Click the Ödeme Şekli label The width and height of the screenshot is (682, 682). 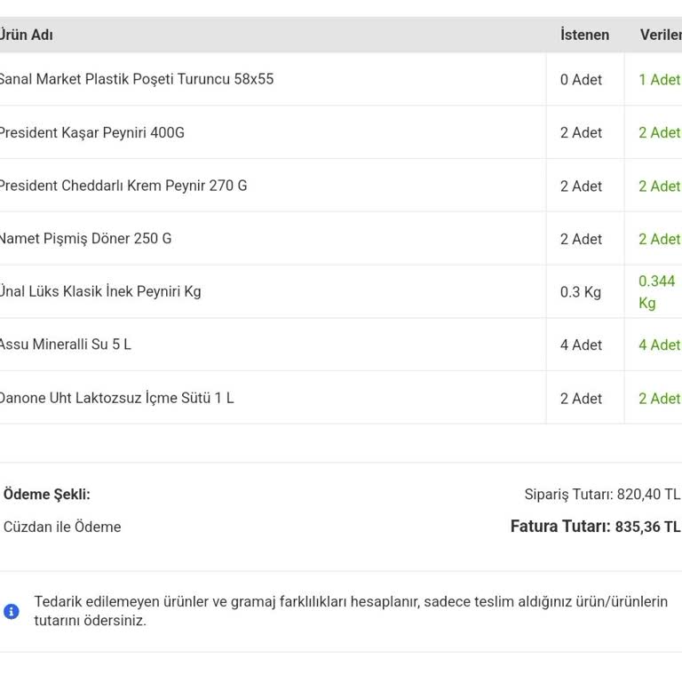[47, 495]
